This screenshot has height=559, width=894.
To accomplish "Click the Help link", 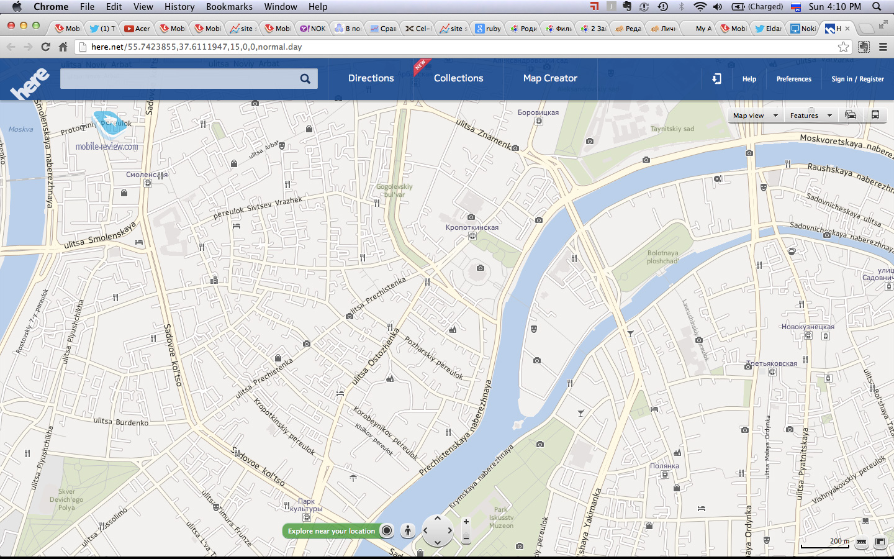I will [x=749, y=79].
